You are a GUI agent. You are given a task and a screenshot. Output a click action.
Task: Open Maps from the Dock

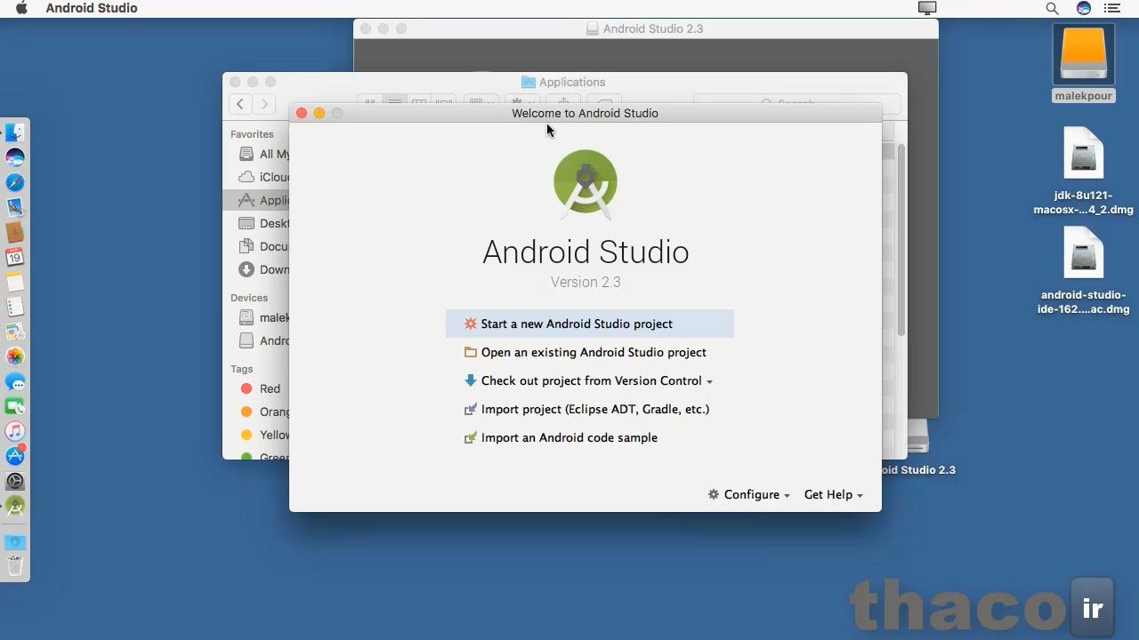click(15, 332)
